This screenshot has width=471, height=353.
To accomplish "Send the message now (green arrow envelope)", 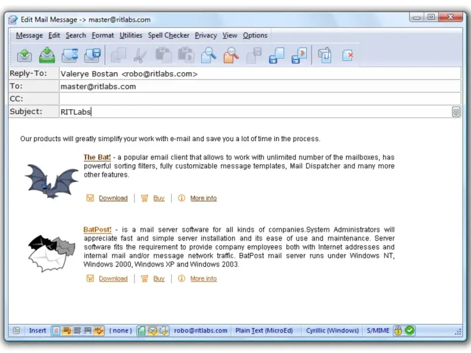I will coord(24,55).
